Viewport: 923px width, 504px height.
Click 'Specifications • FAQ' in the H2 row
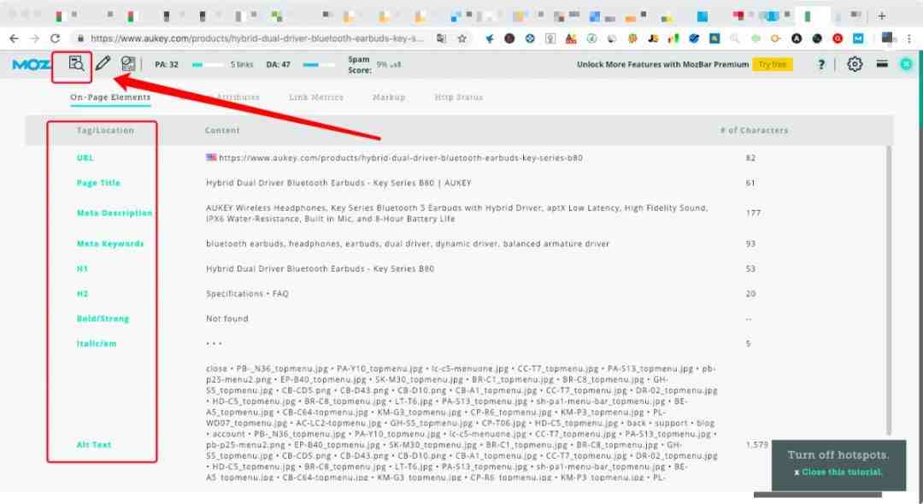point(247,294)
